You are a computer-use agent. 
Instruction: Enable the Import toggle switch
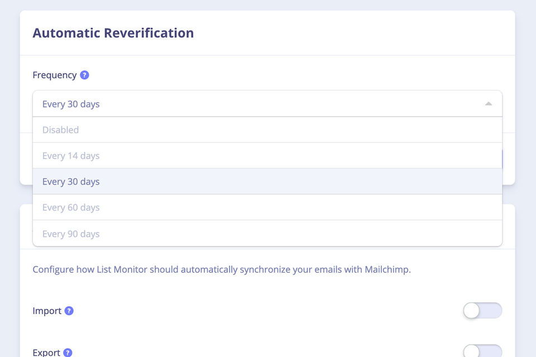(x=482, y=311)
